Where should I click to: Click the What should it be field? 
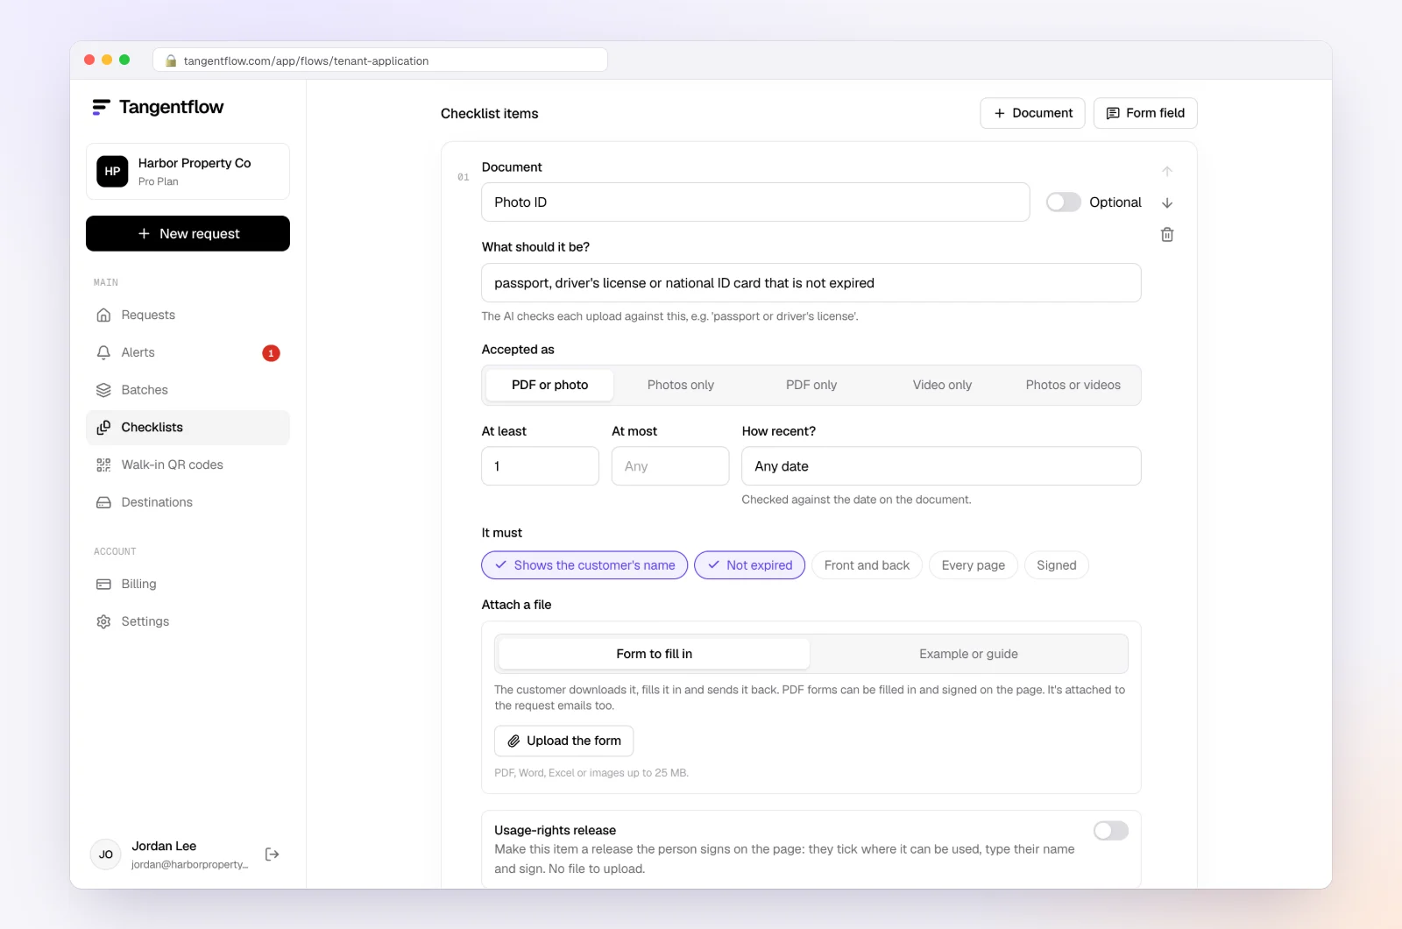(x=811, y=283)
